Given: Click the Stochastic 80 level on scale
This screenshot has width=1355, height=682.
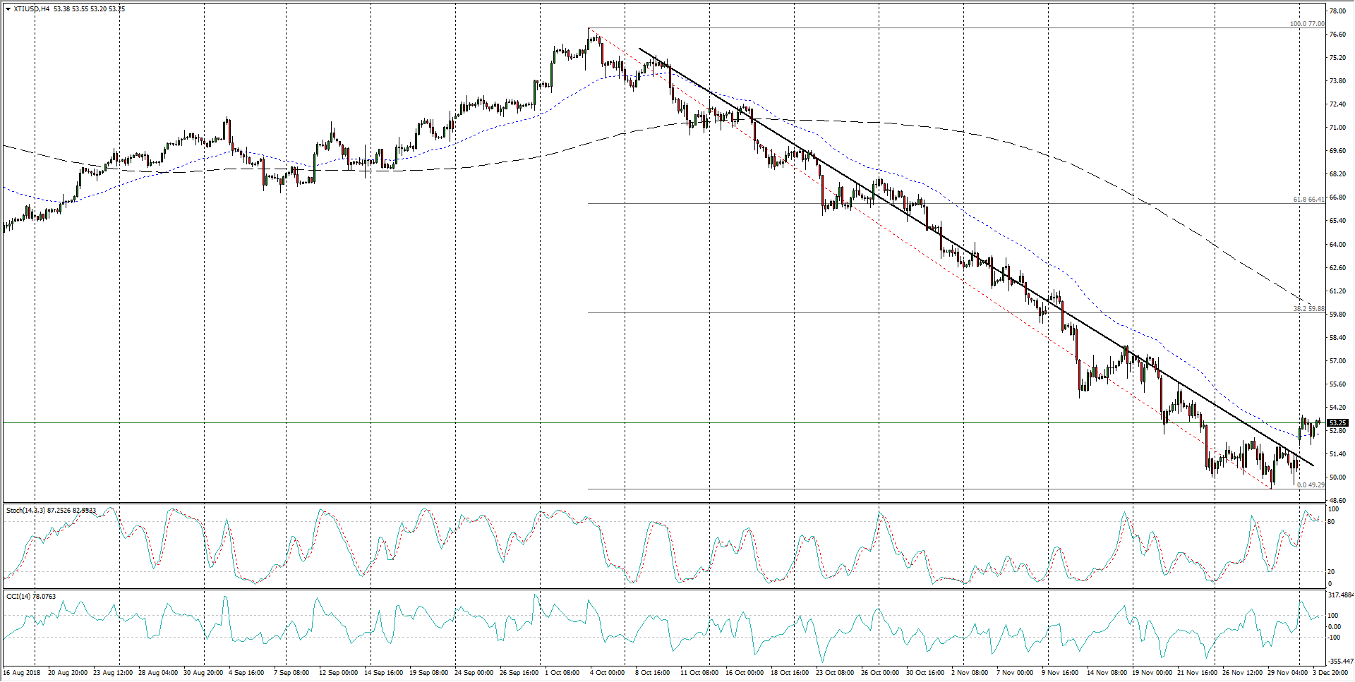Looking at the screenshot, I should tap(1331, 522).
